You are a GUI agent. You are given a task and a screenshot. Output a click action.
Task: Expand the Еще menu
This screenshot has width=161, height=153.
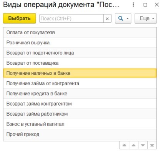click(x=146, y=18)
